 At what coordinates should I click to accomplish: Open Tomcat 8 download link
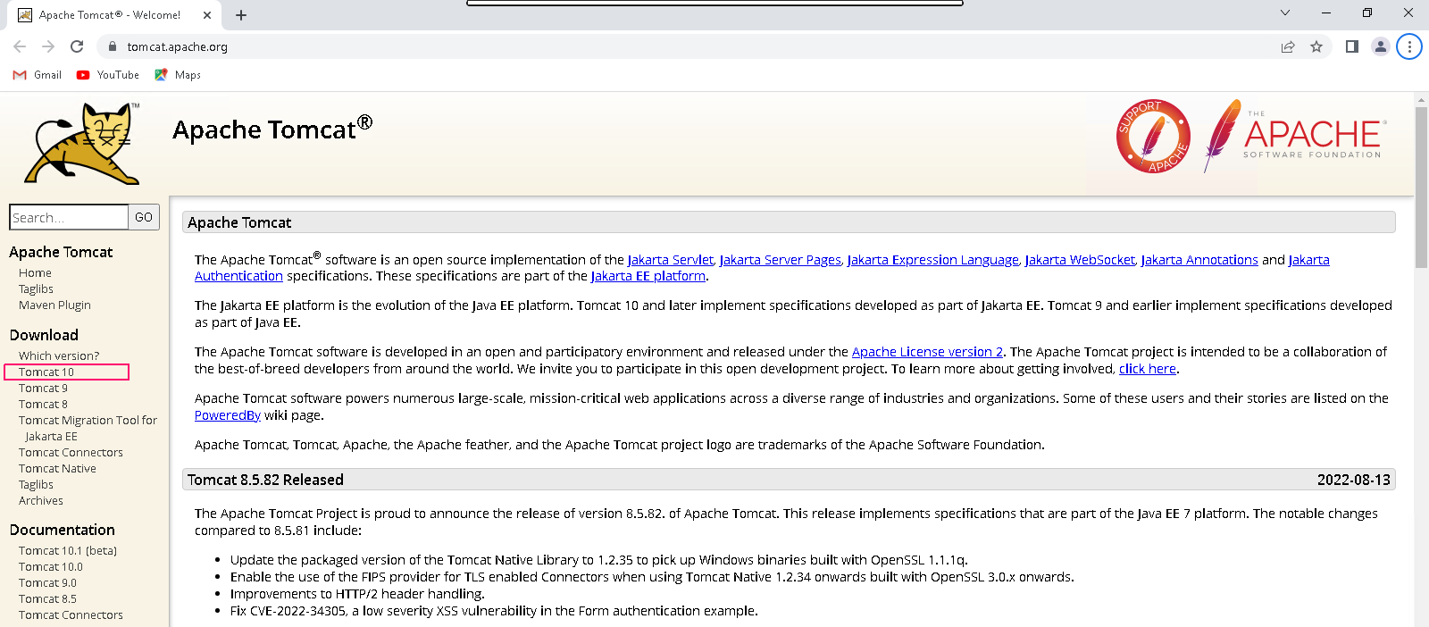coord(43,405)
